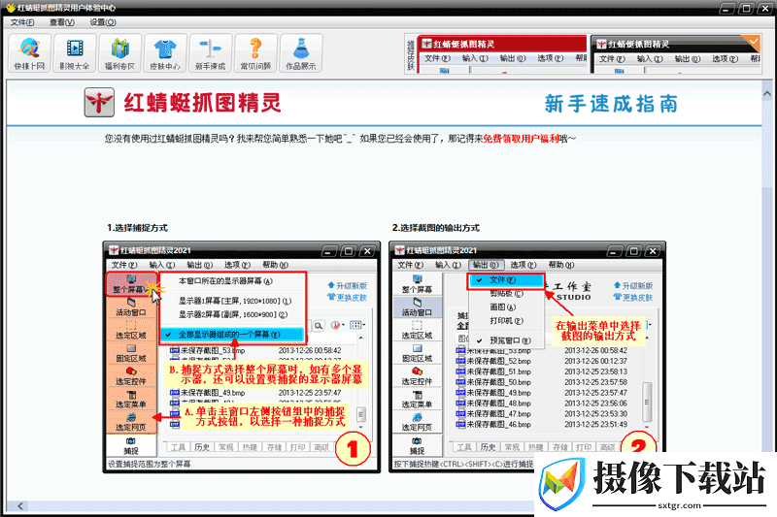Click 选定菜单 capture button in step 1 image

coord(131,399)
